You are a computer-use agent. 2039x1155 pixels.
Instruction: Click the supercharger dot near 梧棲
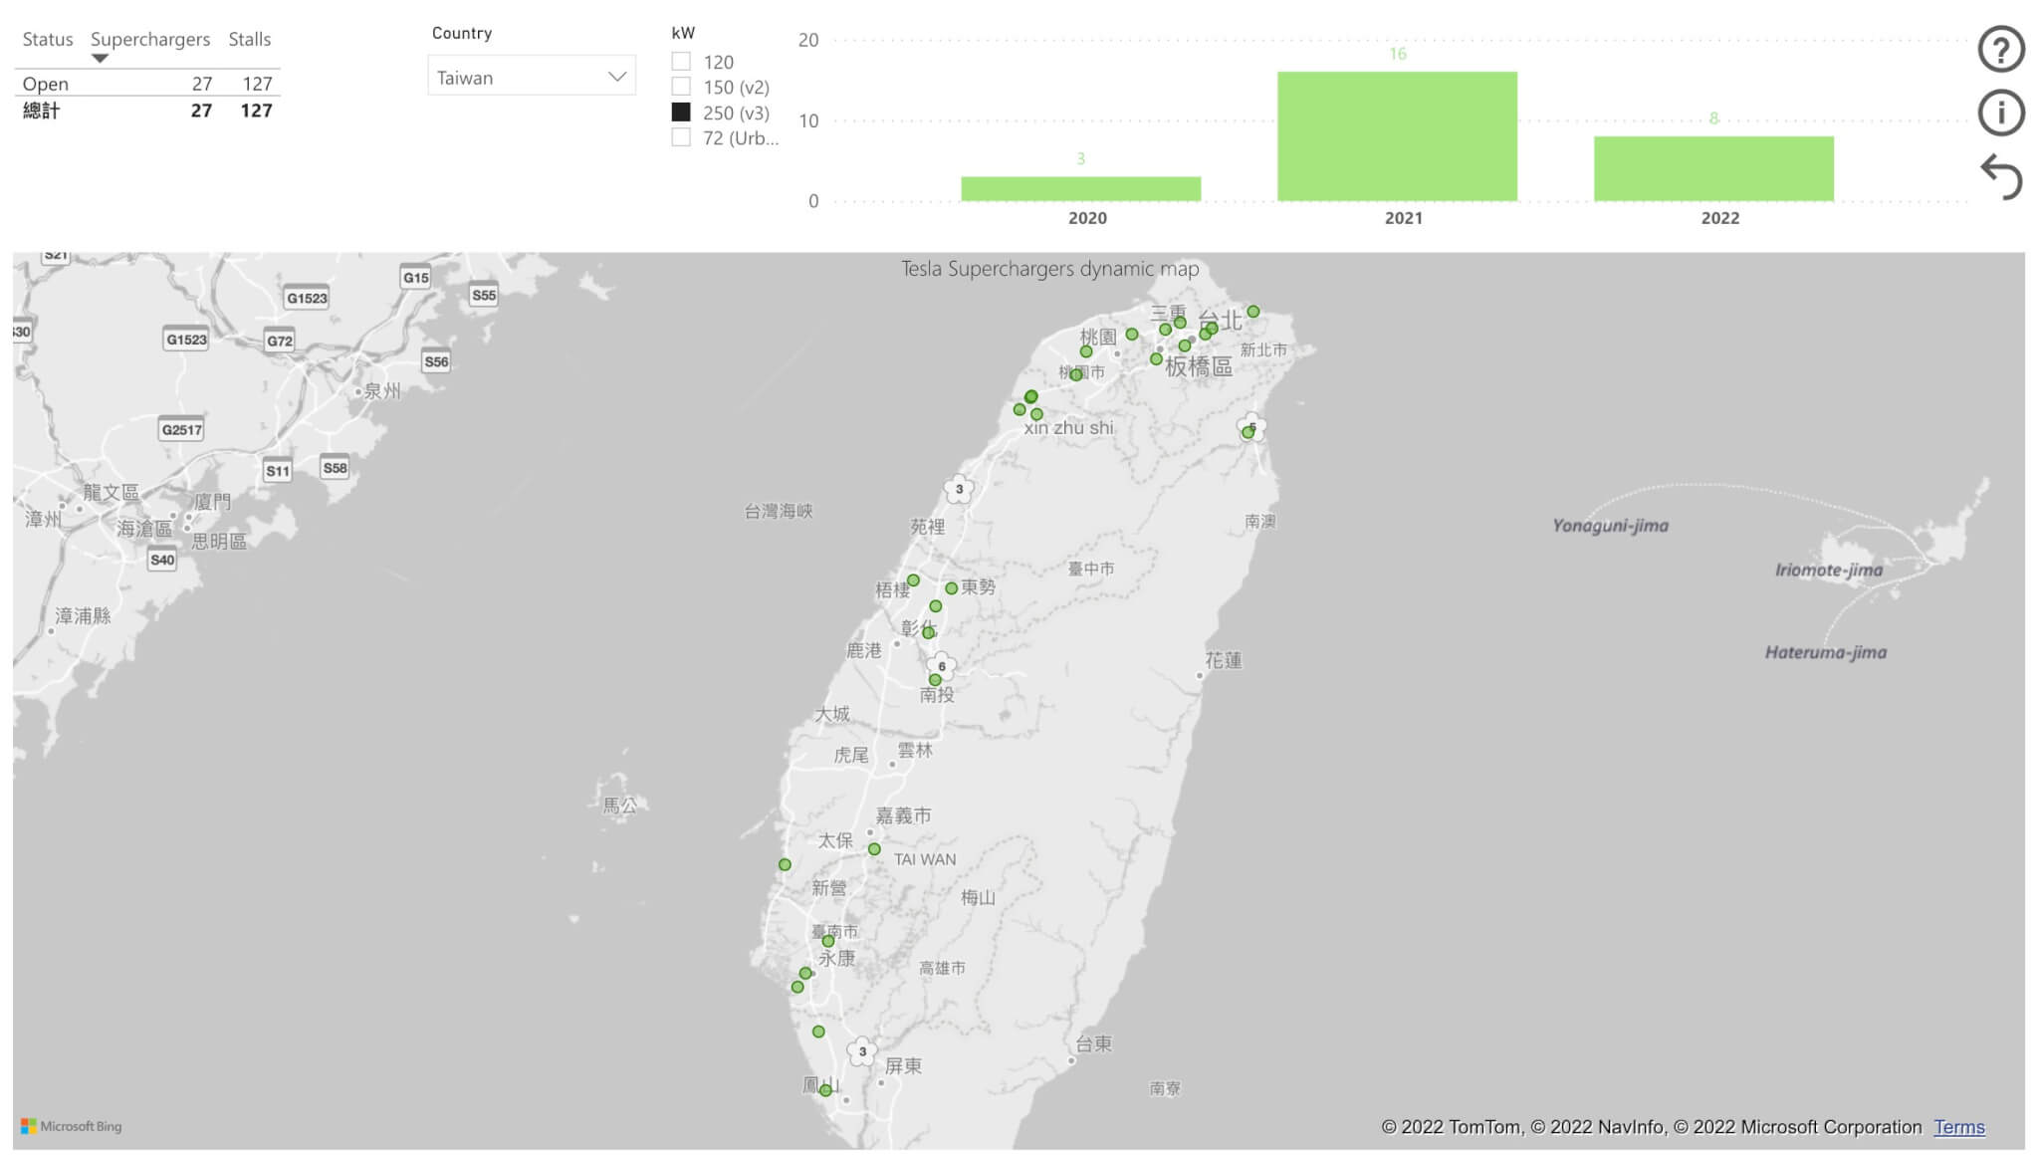point(913,580)
